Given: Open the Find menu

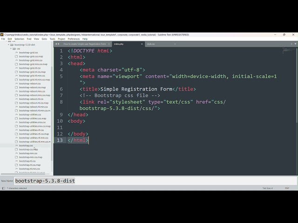Looking at the screenshot, I should click(29, 39).
